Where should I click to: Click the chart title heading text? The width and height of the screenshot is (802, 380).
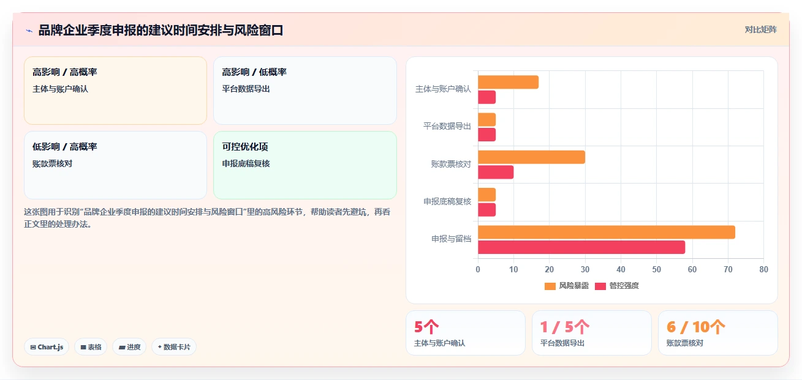(161, 31)
